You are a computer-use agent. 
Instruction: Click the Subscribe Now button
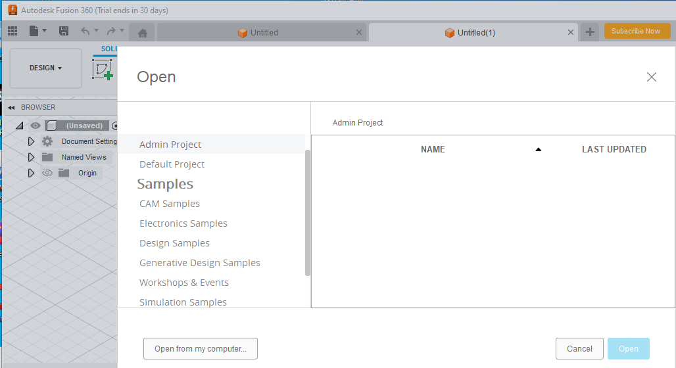[637, 31]
